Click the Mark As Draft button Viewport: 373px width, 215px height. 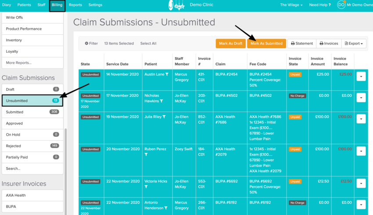pyautogui.click(x=230, y=44)
